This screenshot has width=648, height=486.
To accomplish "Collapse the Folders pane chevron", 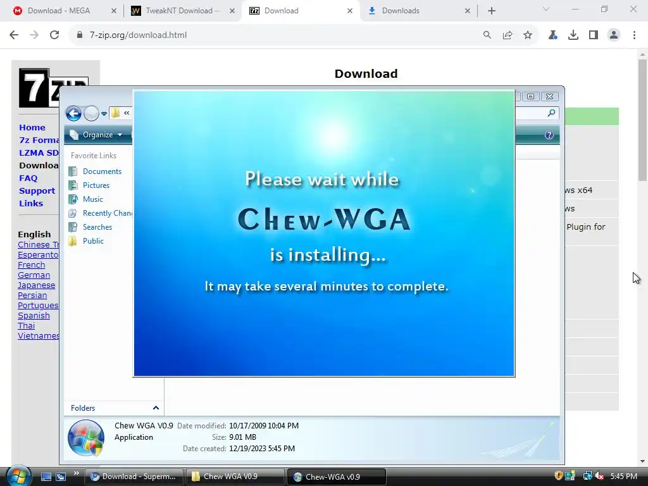I will coord(156,408).
